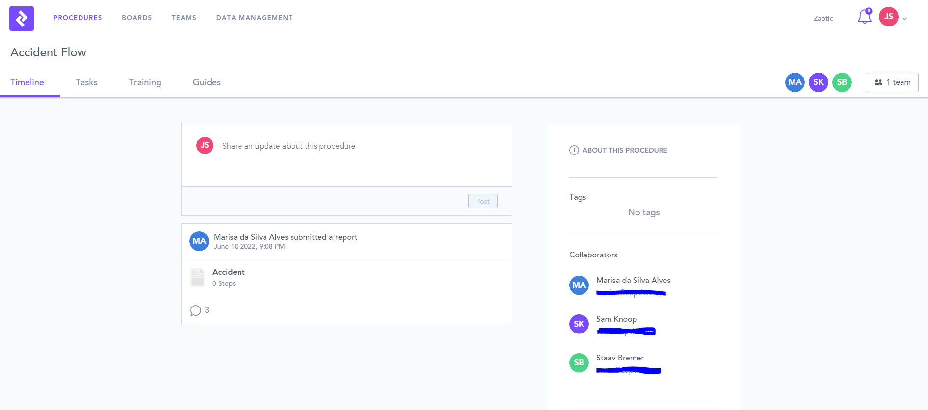Click Staav Bremer's SB collaborator avatar

pos(579,363)
